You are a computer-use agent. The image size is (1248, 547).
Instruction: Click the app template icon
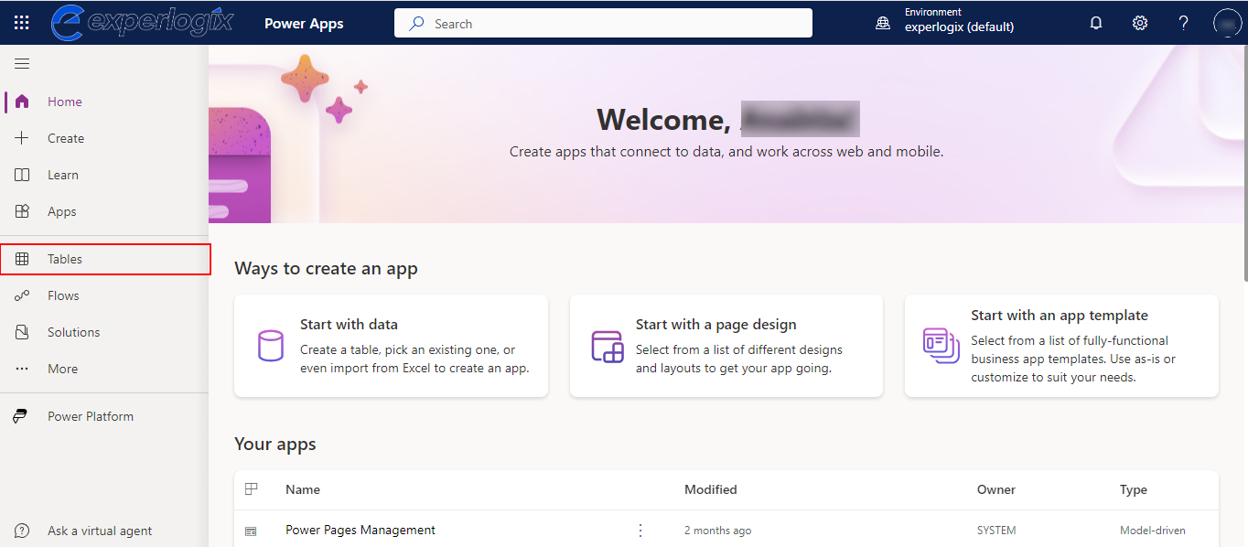pos(941,346)
